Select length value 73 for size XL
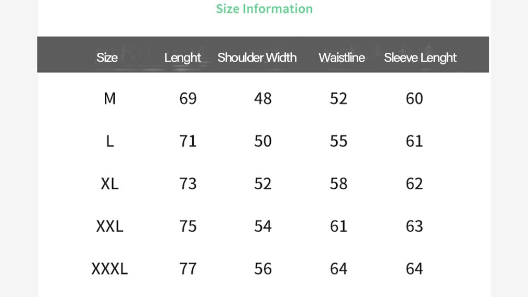528x297 pixels. [x=188, y=184]
